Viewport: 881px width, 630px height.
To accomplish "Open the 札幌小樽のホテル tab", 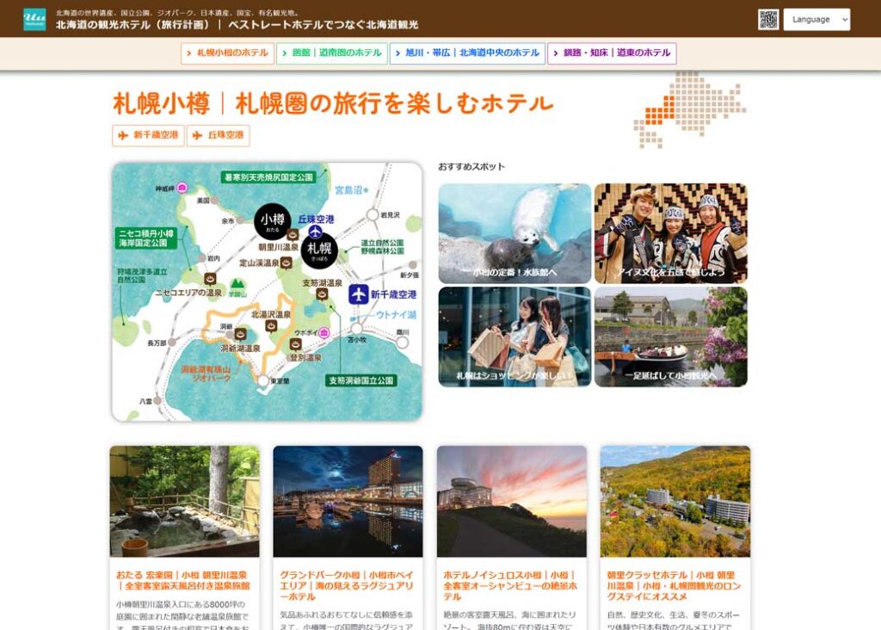I will (x=227, y=53).
